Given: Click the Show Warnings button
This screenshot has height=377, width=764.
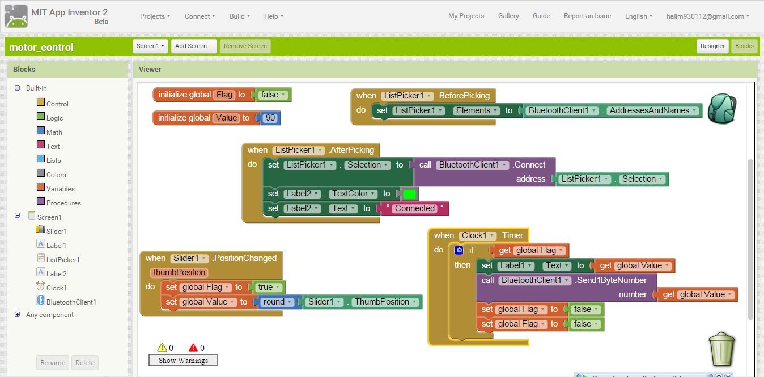Looking at the screenshot, I should click(x=183, y=361).
